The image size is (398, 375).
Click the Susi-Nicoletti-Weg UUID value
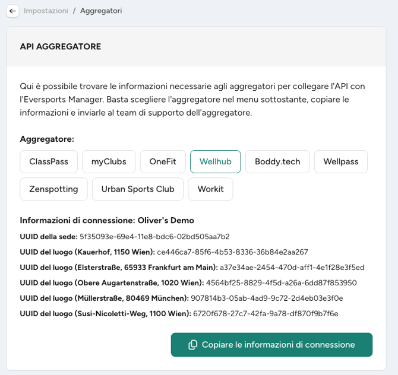(x=266, y=314)
